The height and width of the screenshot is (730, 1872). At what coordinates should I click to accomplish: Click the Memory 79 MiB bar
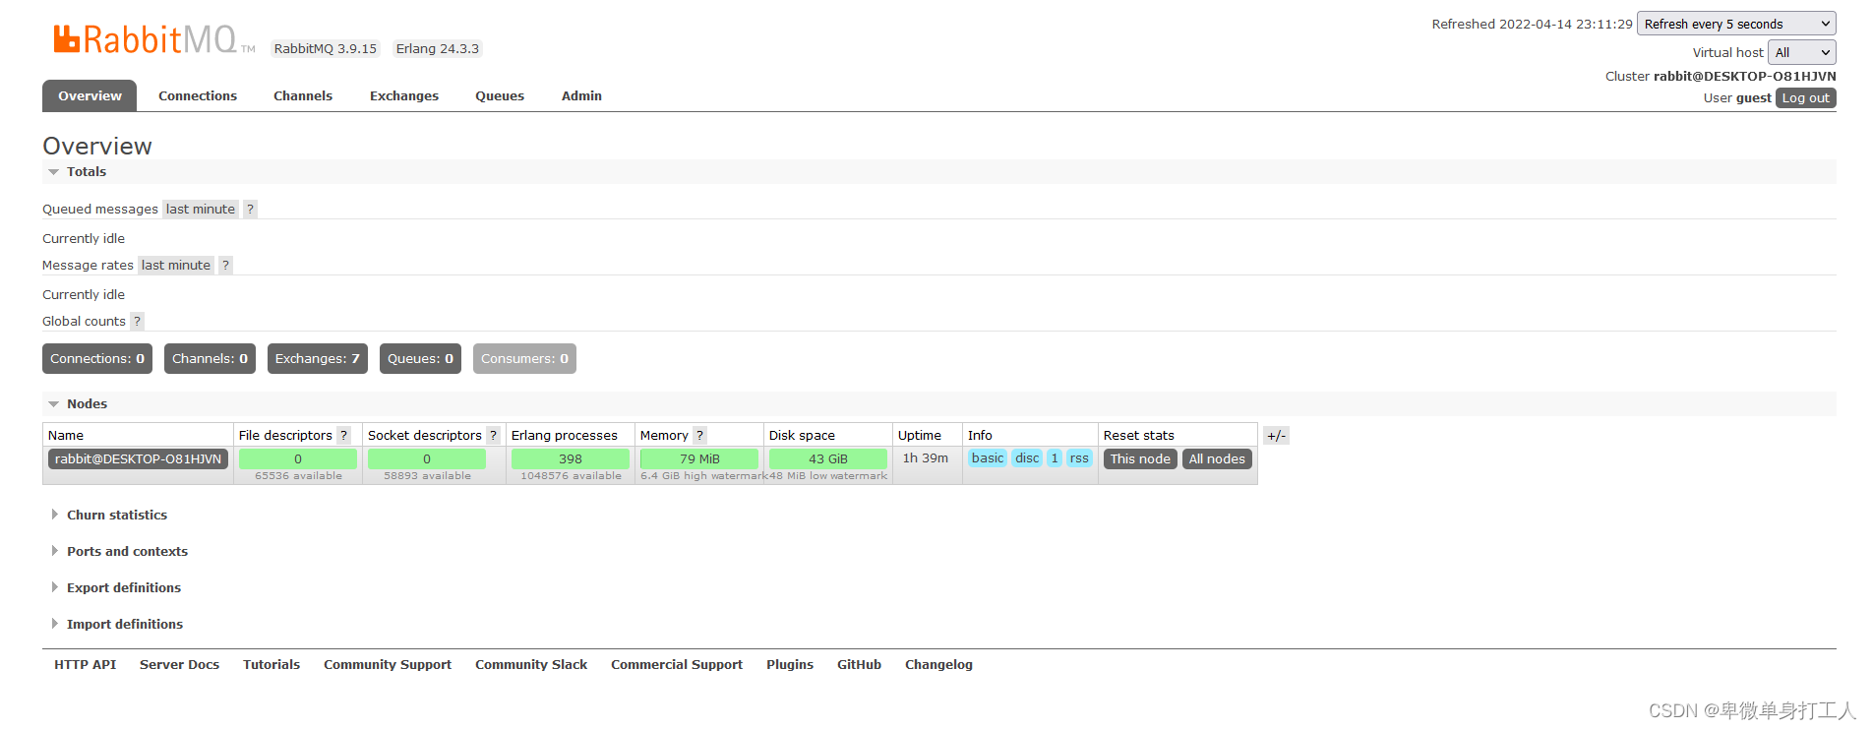pyautogui.click(x=699, y=458)
